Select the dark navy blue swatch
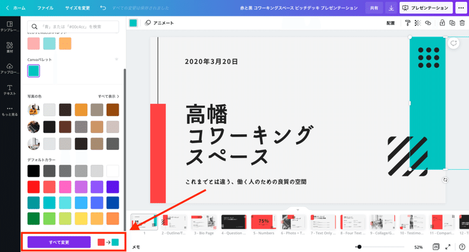469x252 pixels. click(113, 203)
